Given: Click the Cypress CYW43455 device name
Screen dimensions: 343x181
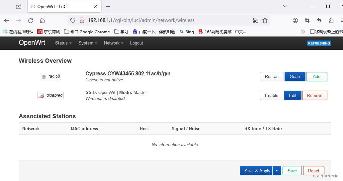Looking at the screenshot, I should click(128, 73).
